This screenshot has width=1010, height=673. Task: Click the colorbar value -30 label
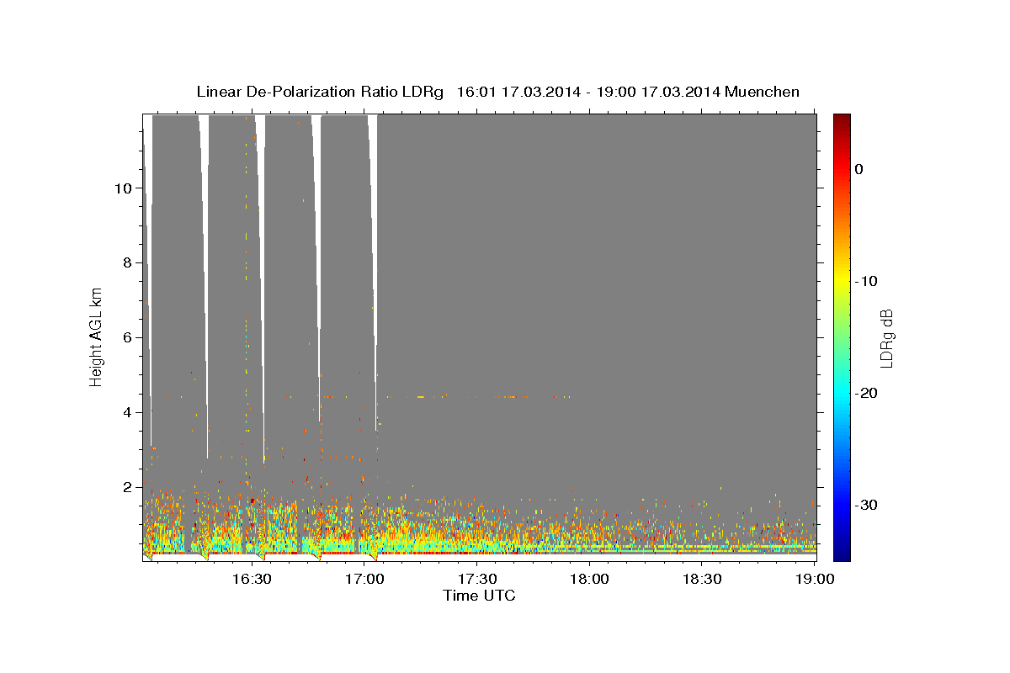click(866, 505)
